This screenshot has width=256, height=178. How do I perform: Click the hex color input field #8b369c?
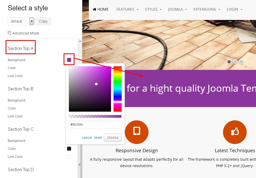pos(95,125)
